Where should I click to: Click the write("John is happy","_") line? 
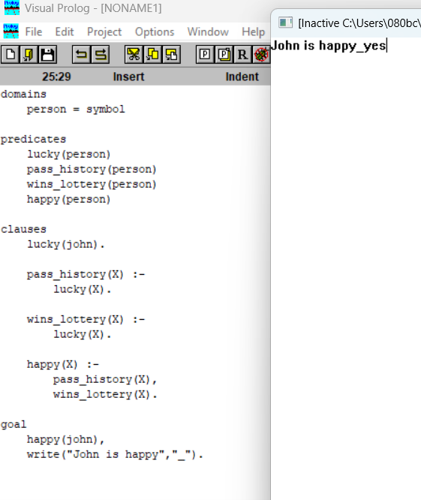click(x=115, y=454)
